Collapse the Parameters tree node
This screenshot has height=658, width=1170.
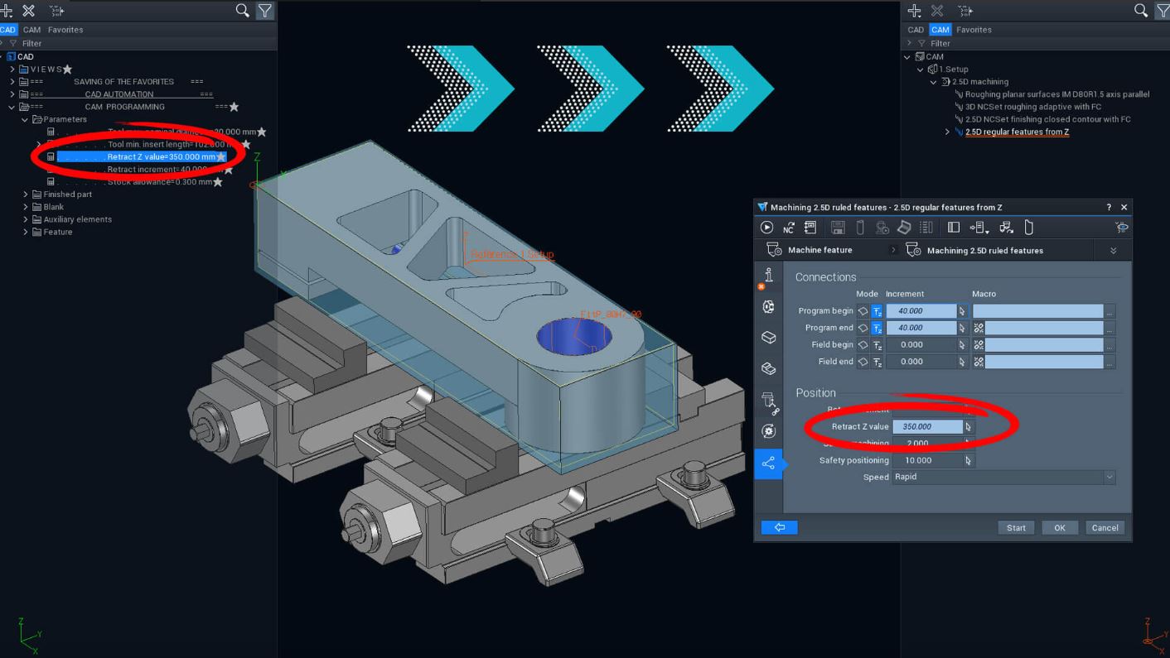pyautogui.click(x=25, y=118)
